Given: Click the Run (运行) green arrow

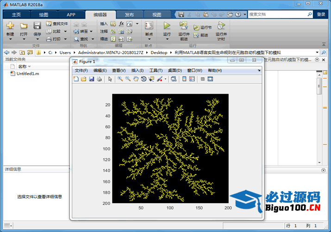Looking at the screenshot, I should point(167,26).
